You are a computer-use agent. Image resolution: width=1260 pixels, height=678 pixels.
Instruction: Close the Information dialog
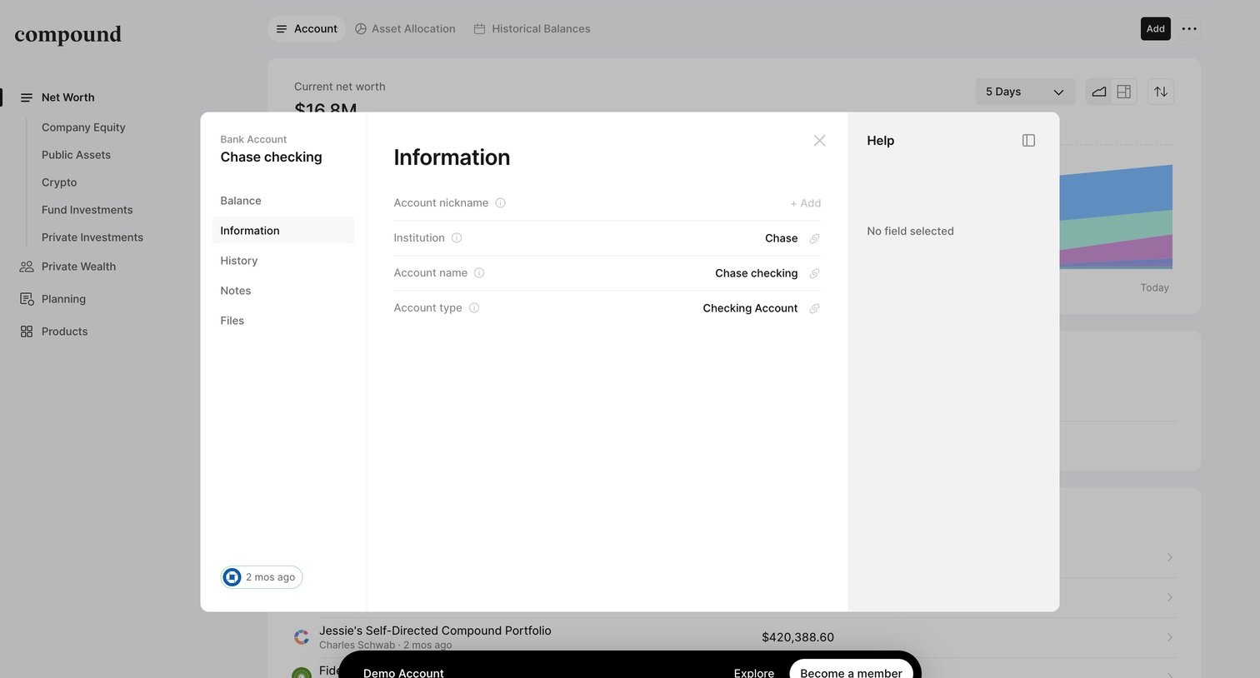pyautogui.click(x=820, y=141)
